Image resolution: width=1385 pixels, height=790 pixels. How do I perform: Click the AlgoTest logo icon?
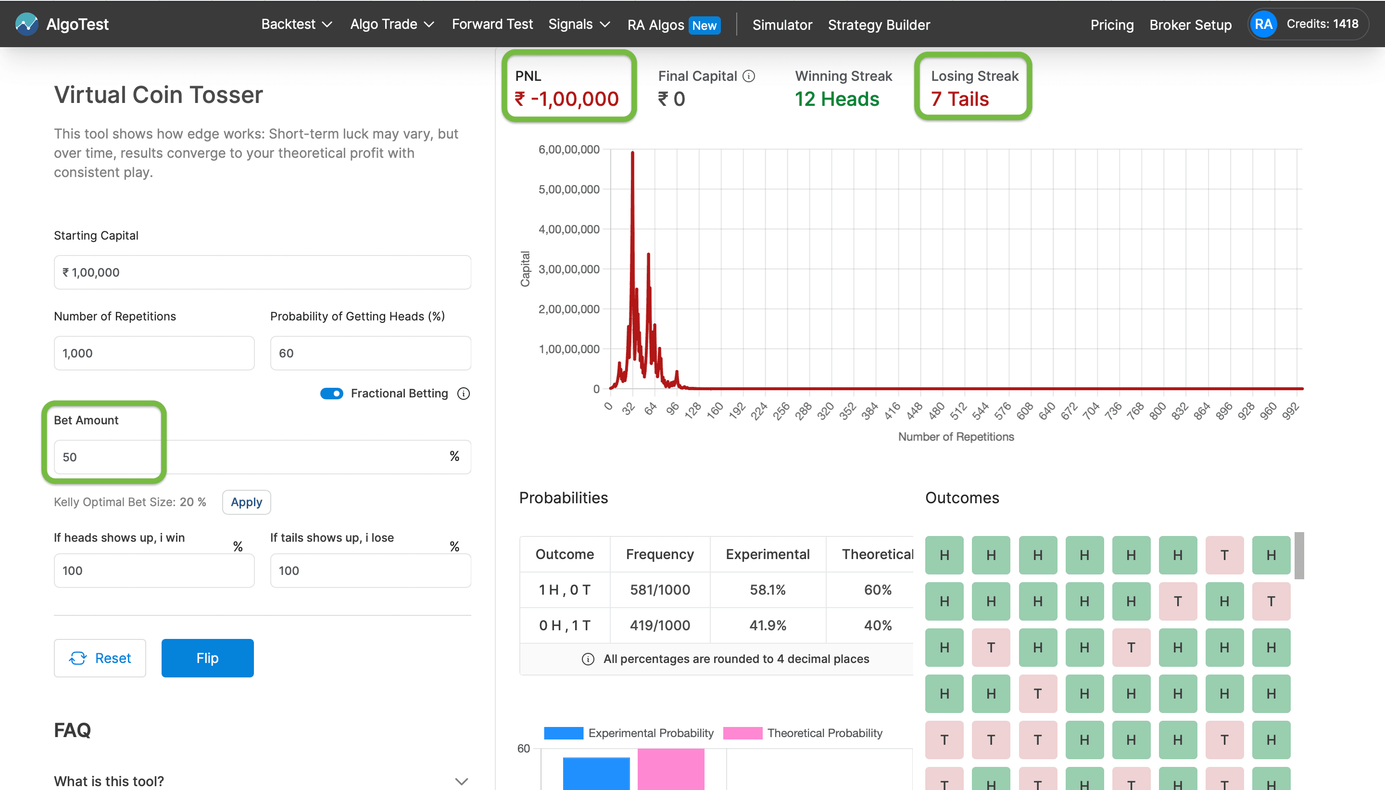pos(26,24)
